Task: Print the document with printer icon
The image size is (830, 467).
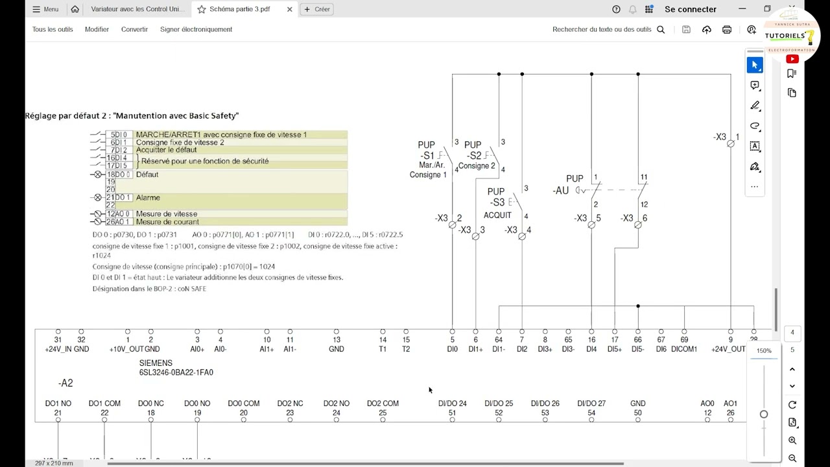Action: 727,29
